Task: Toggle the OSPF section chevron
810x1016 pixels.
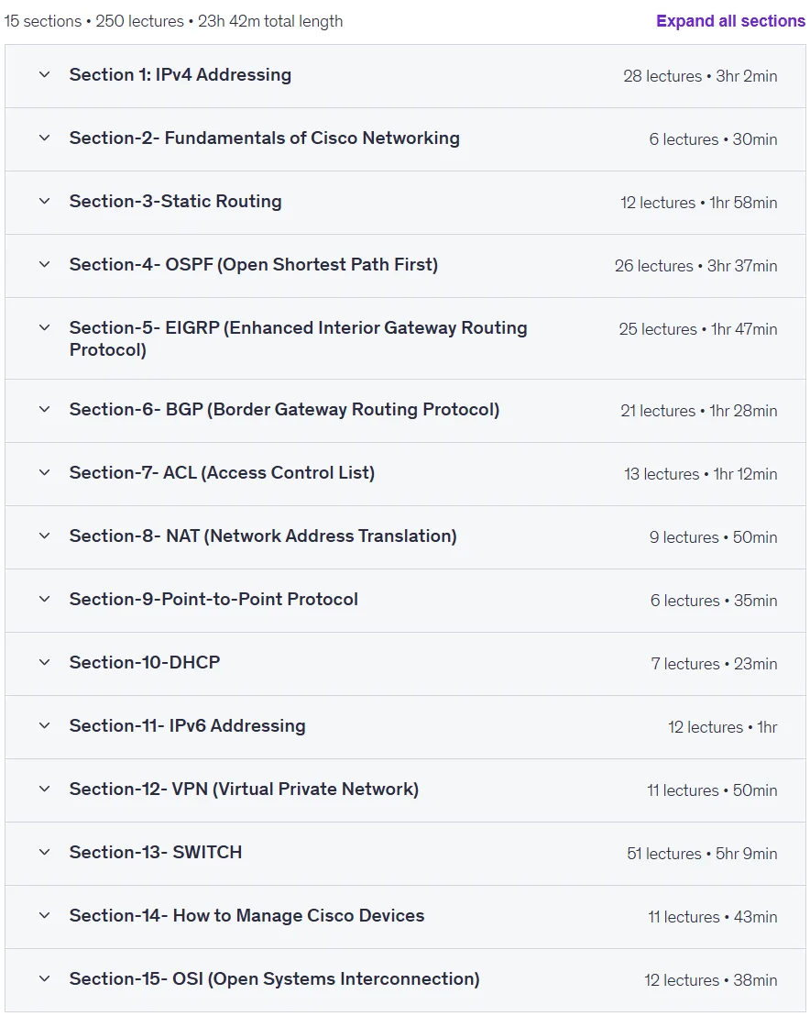Action: (x=44, y=264)
